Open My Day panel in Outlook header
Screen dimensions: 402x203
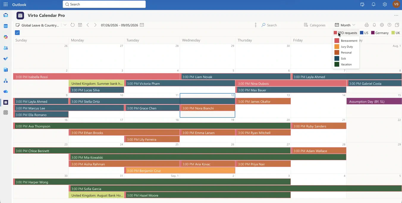point(362,4)
